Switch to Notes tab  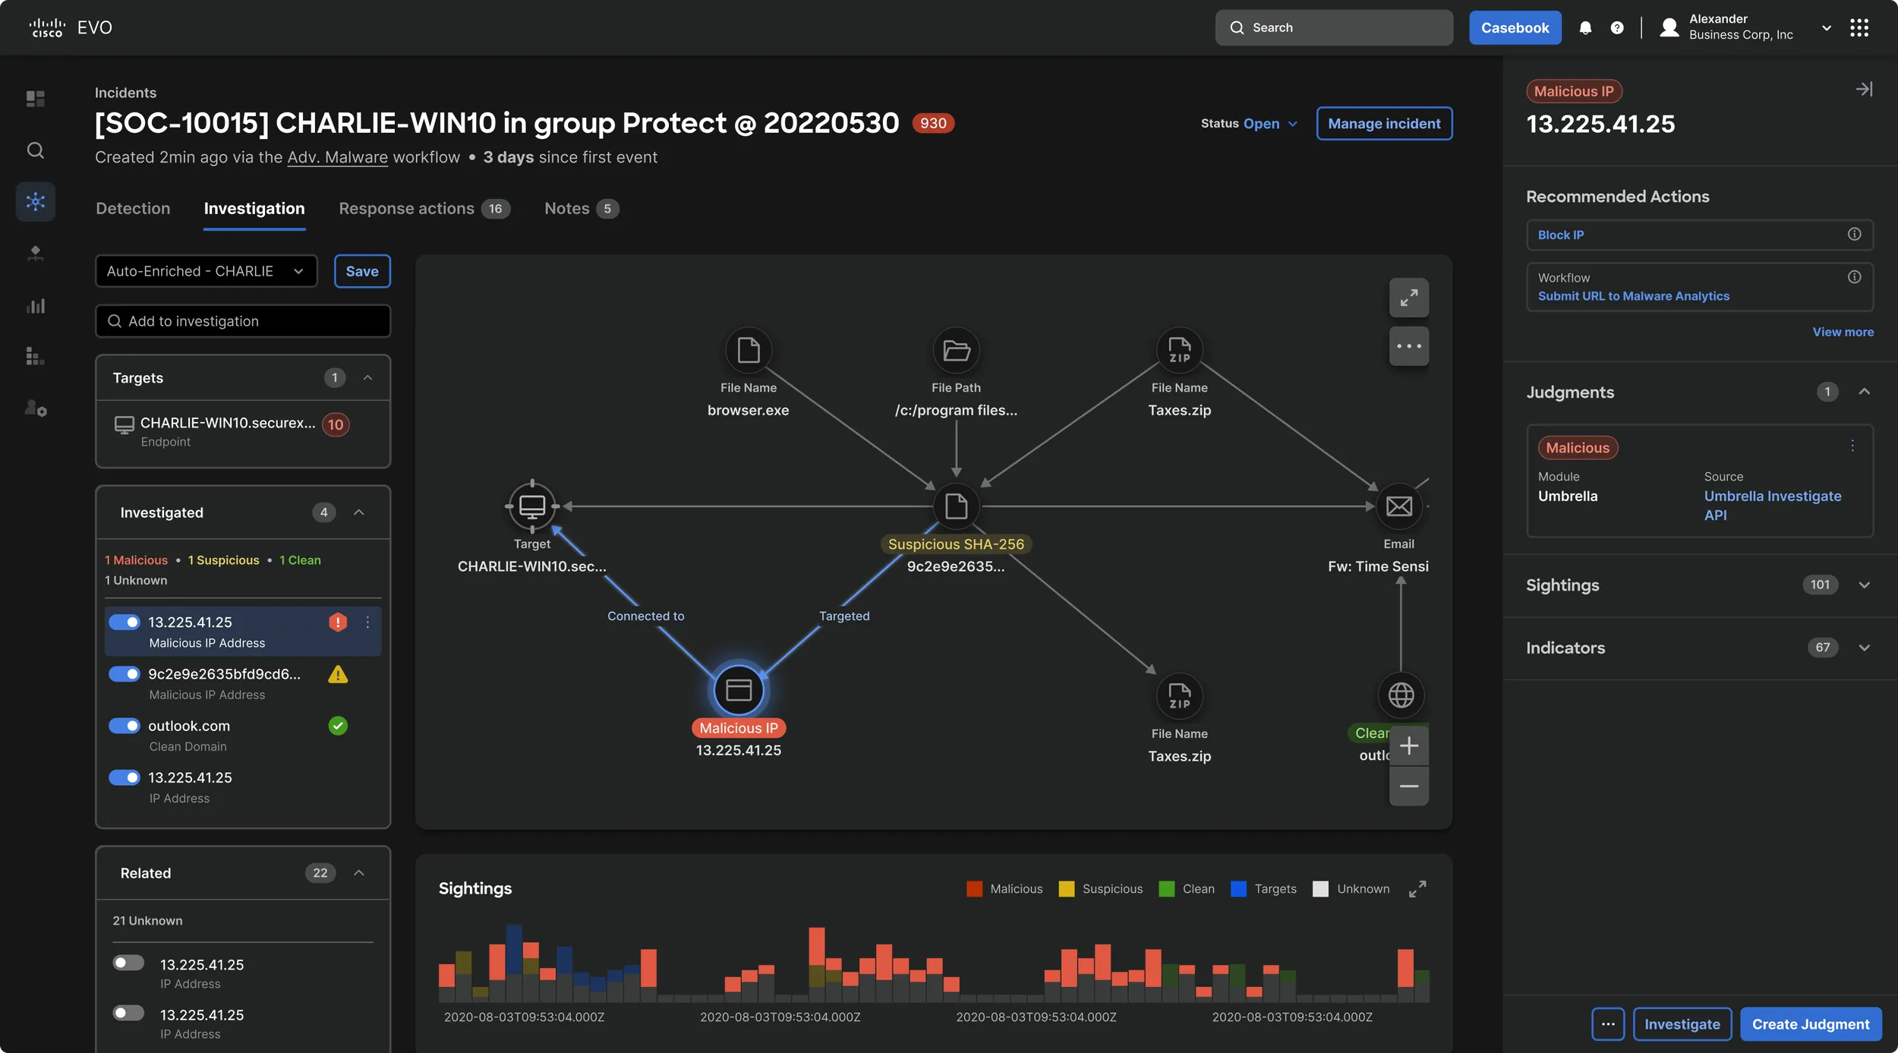tap(582, 209)
